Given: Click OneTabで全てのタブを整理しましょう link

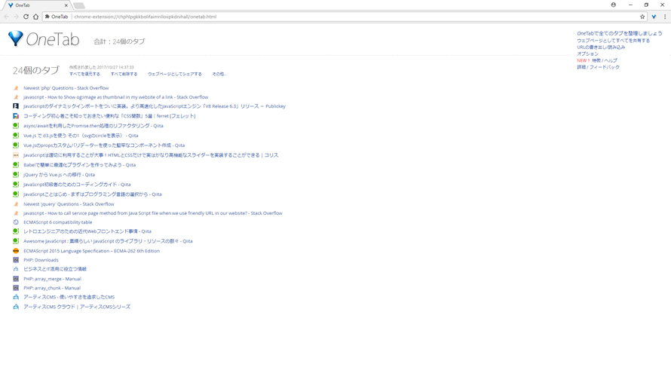Looking at the screenshot, I should point(619,33).
